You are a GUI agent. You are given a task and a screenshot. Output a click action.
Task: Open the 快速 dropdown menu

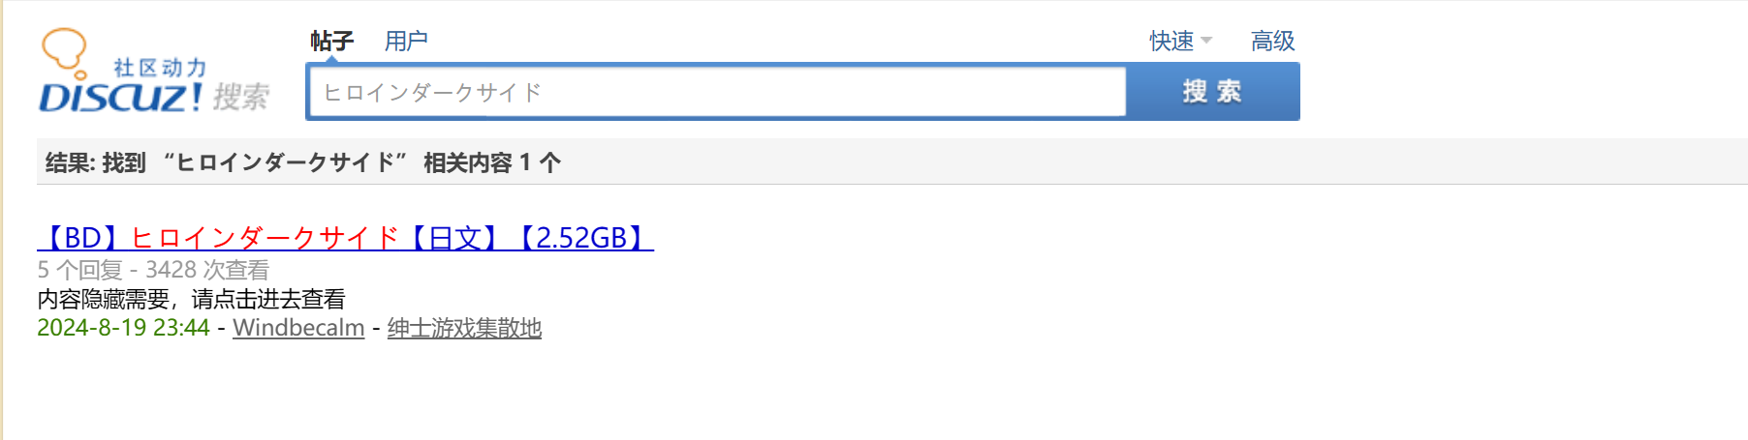[1180, 41]
